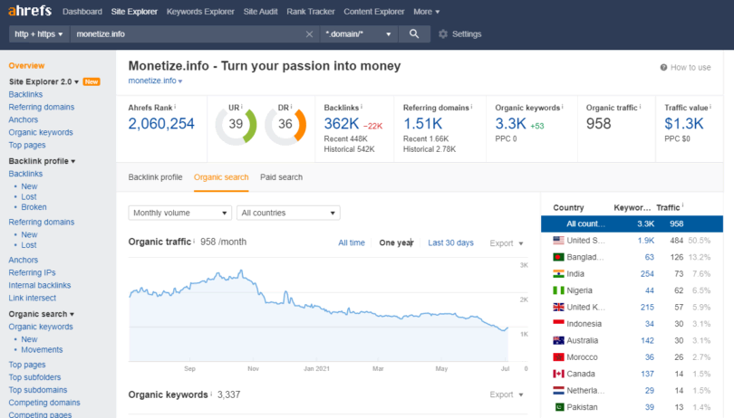
Task: Open the Export dropdown for Organic traffic
Action: pyautogui.click(x=507, y=243)
